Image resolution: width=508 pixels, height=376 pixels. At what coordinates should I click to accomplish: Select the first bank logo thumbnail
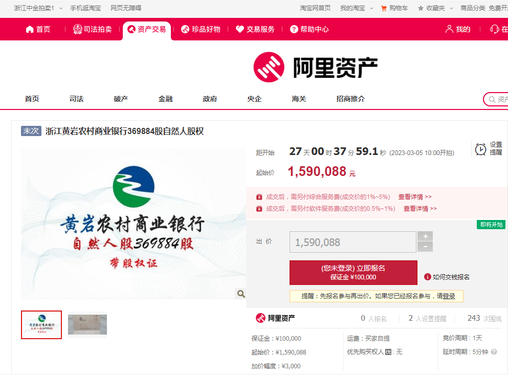click(41, 325)
